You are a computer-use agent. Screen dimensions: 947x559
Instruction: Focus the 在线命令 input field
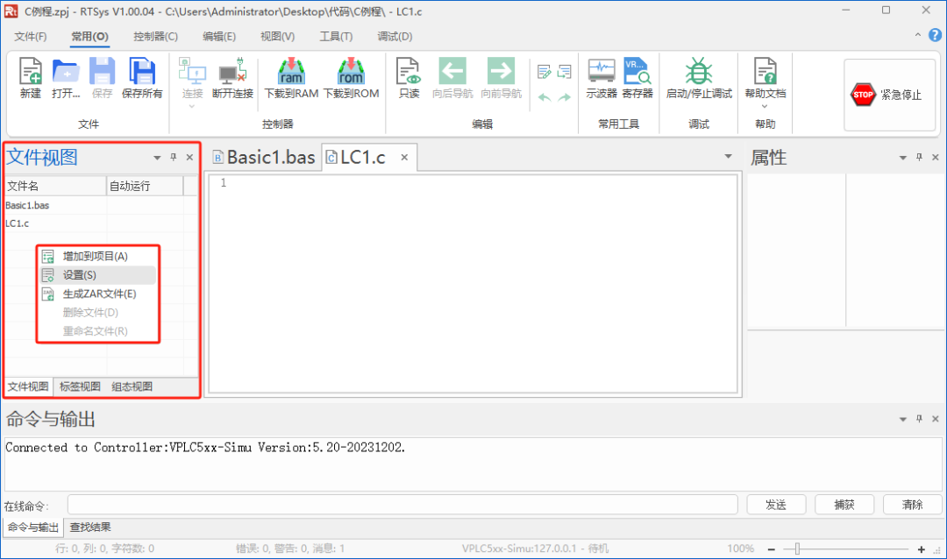pyautogui.click(x=402, y=505)
